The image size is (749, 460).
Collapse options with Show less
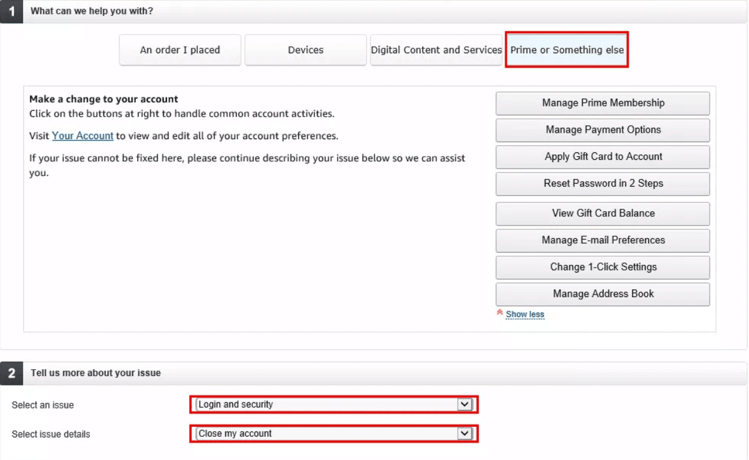coord(525,314)
